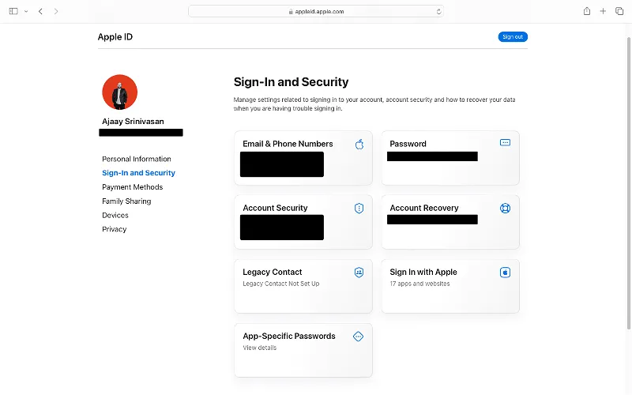
Task: Open the Account Recovery card
Action: (450, 222)
